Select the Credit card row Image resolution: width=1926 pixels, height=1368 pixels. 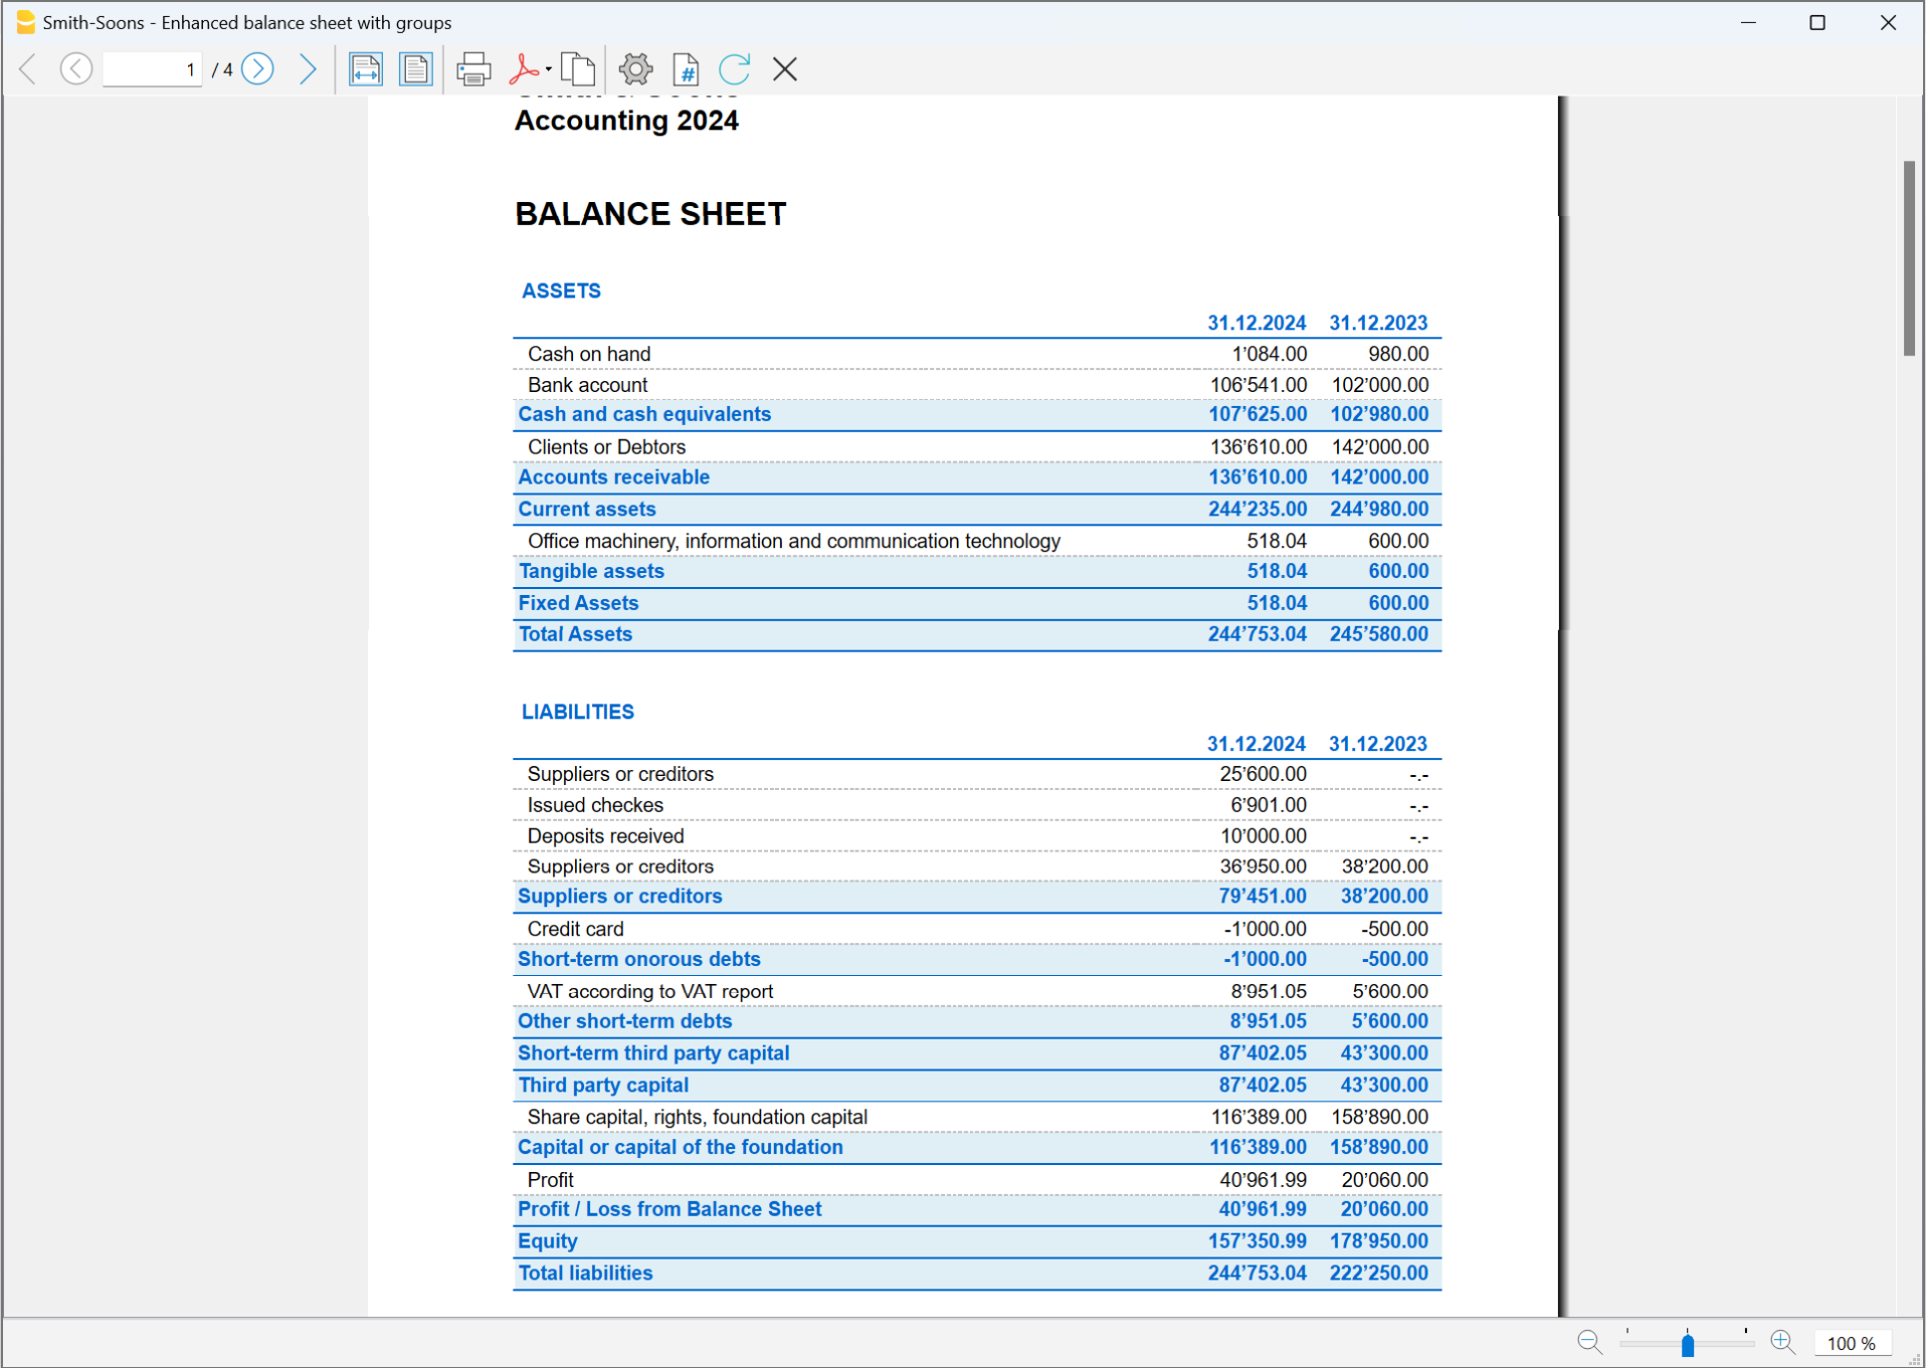point(977,929)
